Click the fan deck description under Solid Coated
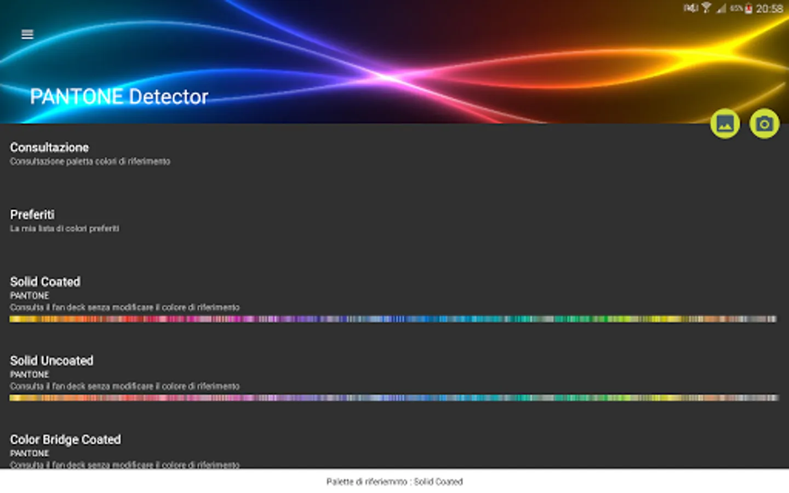 click(125, 307)
